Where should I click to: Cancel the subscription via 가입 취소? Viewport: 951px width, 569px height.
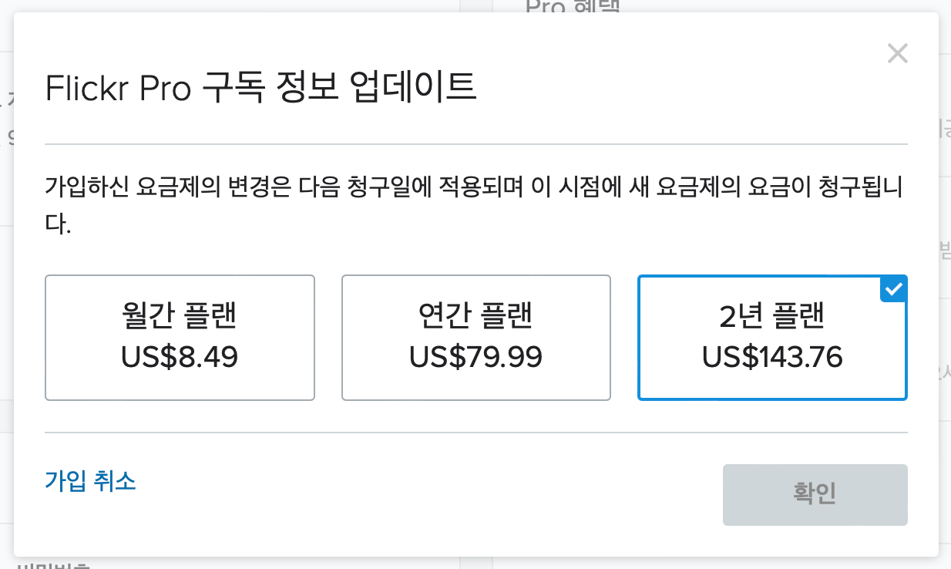90,481
